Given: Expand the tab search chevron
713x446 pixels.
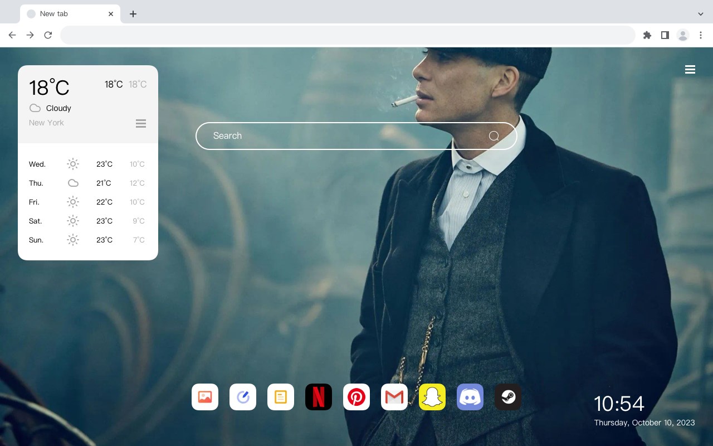Looking at the screenshot, I should point(701,14).
